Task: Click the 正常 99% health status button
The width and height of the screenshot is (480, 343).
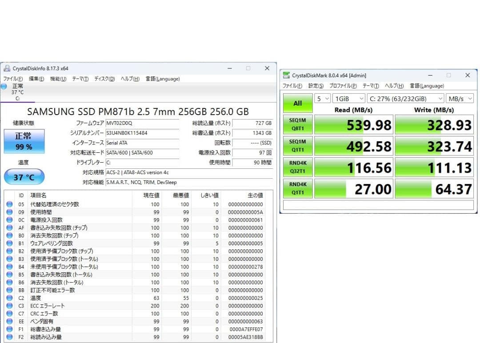Action: click(24, 140)
